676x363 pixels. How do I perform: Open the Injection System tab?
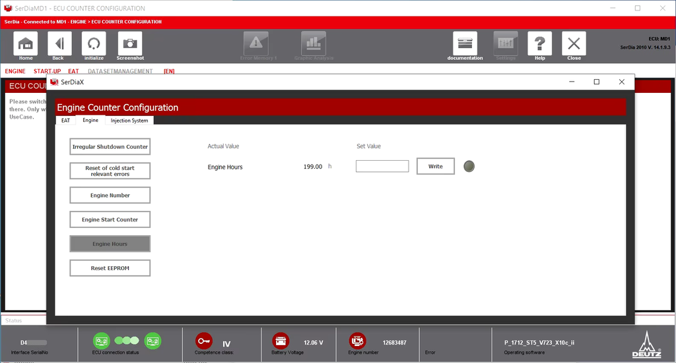point(129,121)
